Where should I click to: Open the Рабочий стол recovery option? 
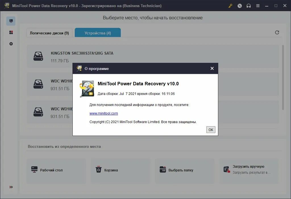pyautogui.click(x=56, y=170)
